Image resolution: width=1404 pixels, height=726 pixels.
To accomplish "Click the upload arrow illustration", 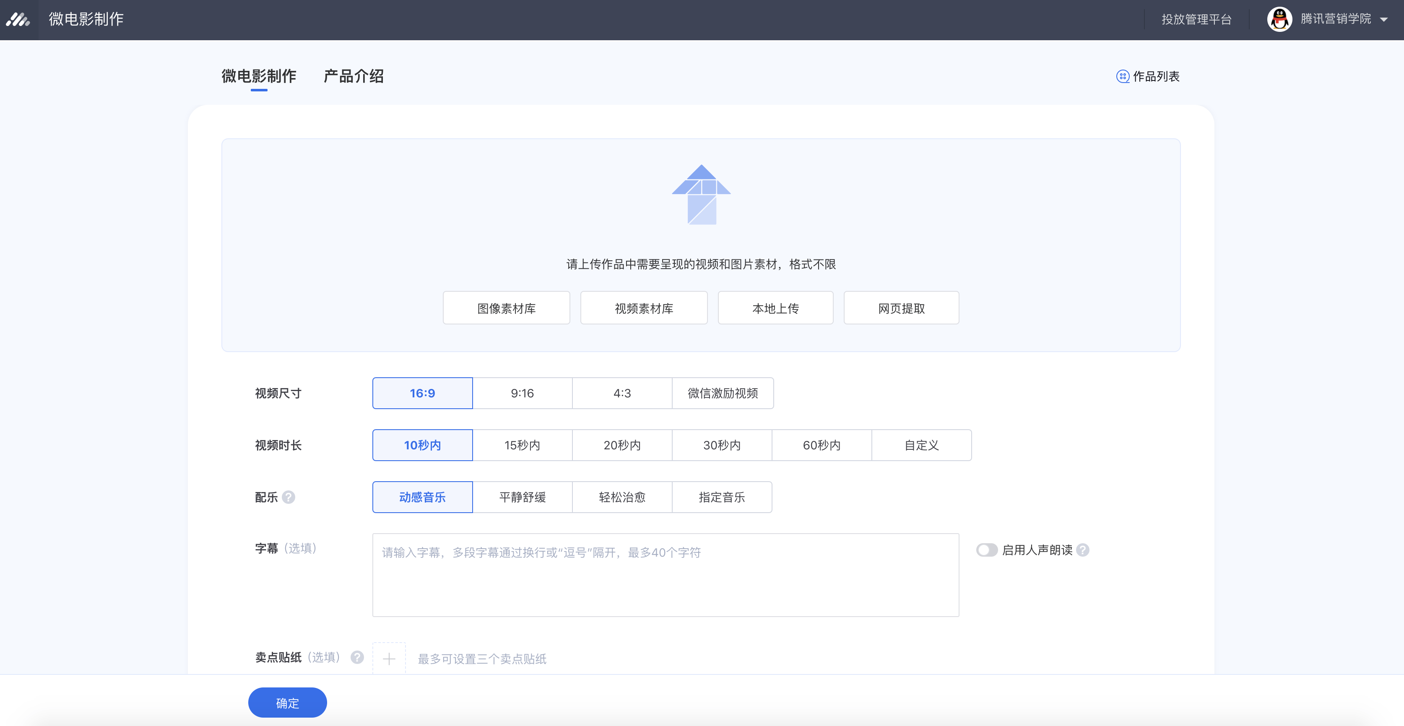I will (702, 194).
